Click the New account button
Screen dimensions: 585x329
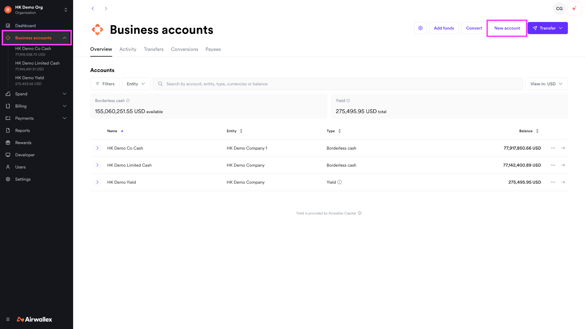[x=507, y=28]
